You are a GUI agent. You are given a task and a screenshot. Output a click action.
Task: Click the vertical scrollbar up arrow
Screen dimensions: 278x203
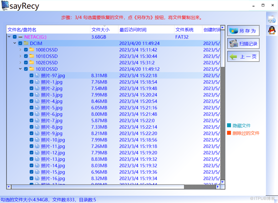coord(223,27)
